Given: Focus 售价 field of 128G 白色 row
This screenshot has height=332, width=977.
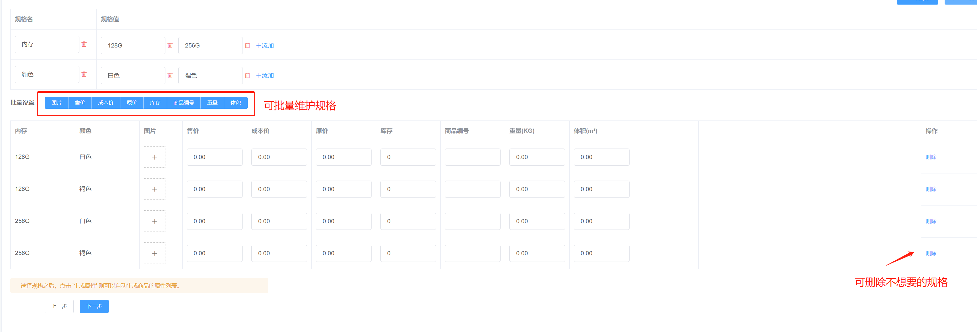Looking at the screenshot, I should point(214,157).
